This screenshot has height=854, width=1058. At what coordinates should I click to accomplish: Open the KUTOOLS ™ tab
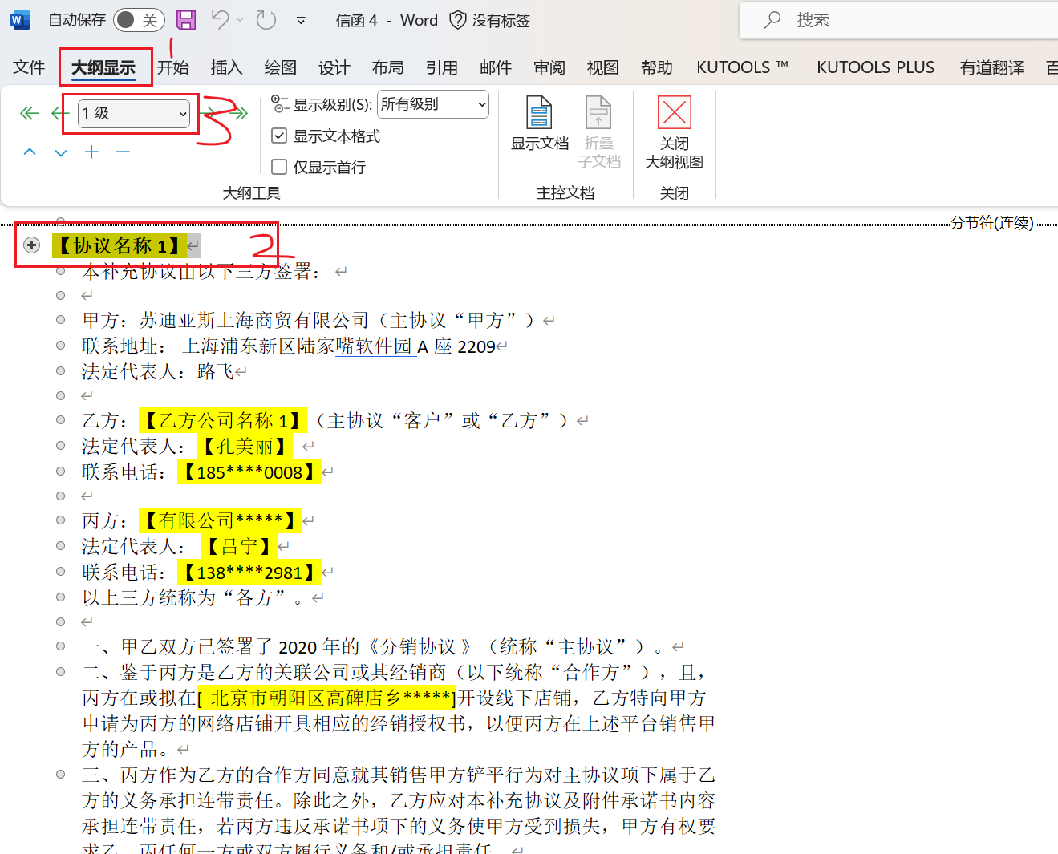(742, 67)
